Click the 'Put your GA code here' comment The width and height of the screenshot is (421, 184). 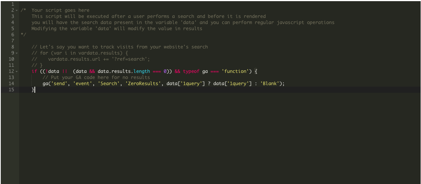96,77
